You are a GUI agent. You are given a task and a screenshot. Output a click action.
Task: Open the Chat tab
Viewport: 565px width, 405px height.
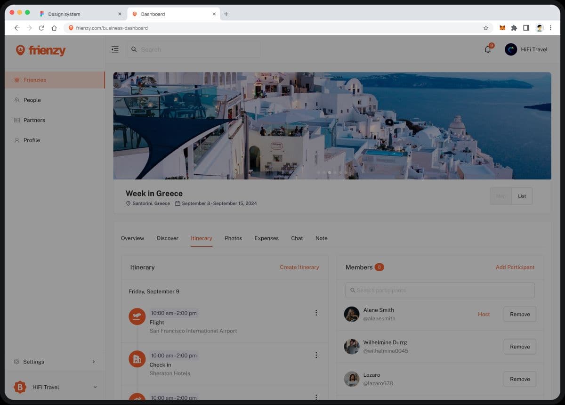[x=297, y=238]
